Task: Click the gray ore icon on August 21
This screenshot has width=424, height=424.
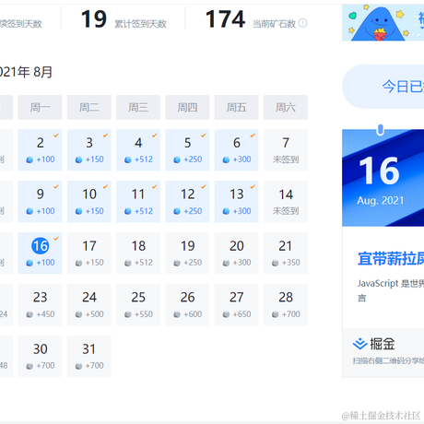Action: pos(276,263)
